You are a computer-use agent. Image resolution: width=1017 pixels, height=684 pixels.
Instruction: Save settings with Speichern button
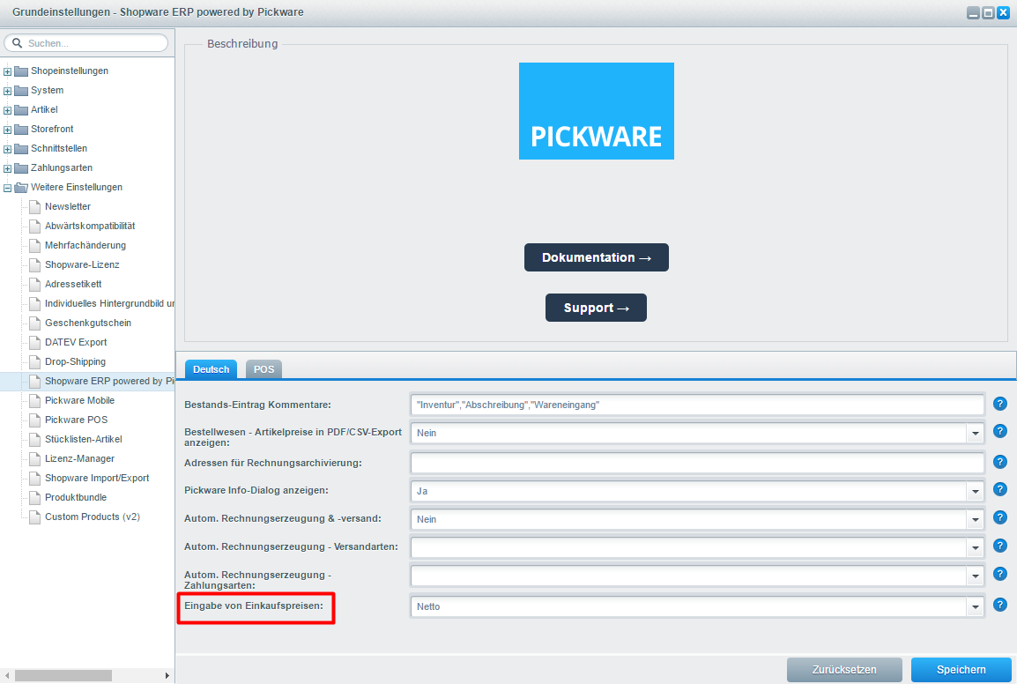point(961,670)
